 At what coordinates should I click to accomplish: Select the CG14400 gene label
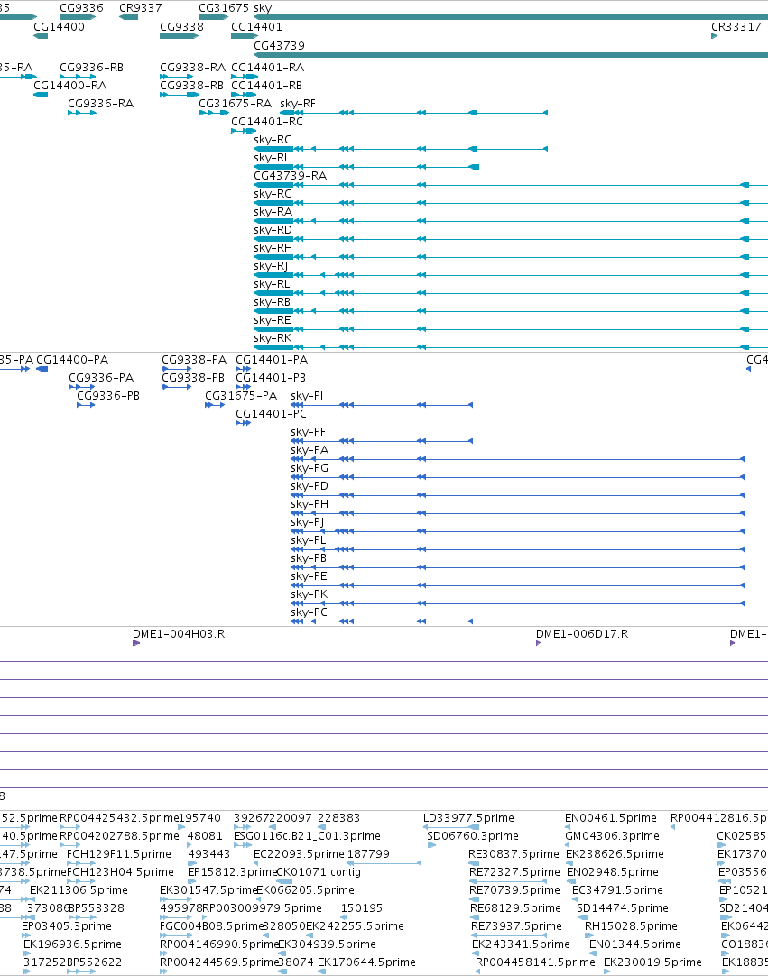pos(60,27)
